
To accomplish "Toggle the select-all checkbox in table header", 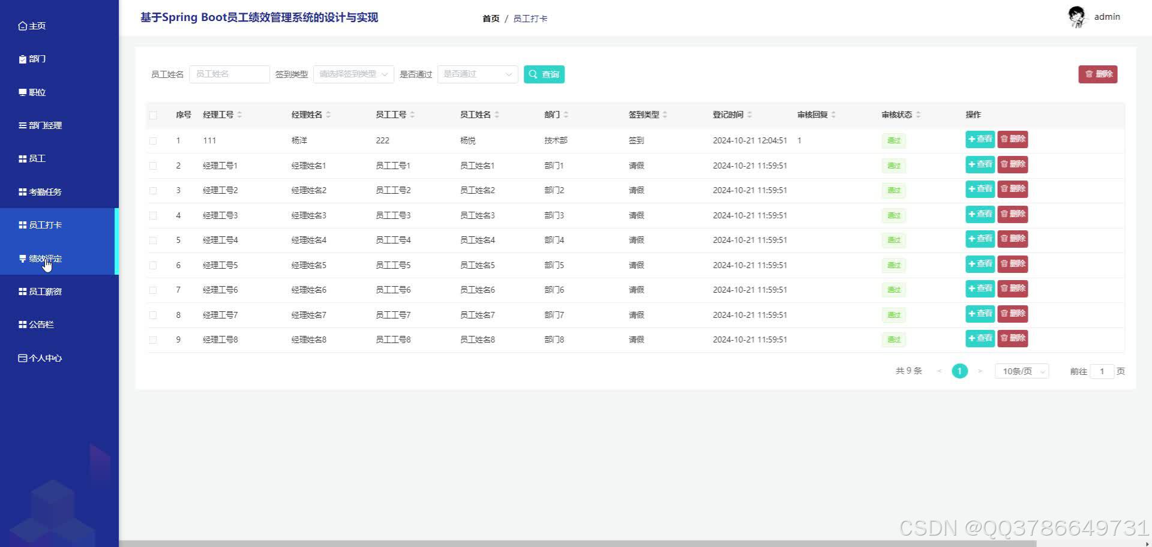I will (x=153, y=115).
